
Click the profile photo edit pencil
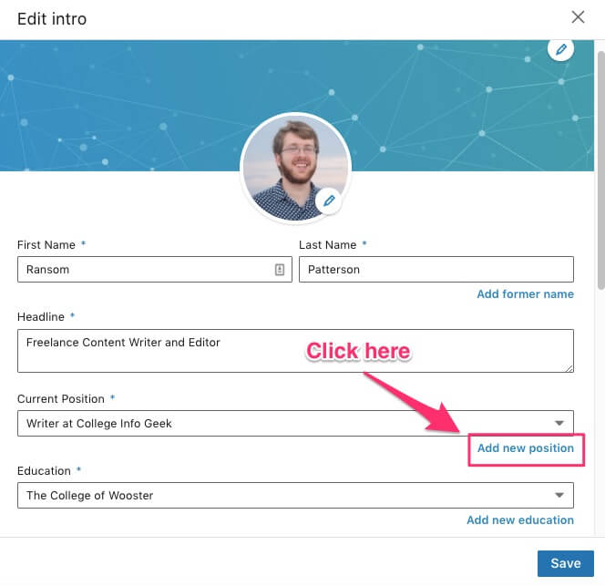(328, 200)
